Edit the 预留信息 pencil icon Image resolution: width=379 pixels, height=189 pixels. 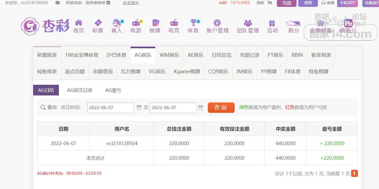[x=108, y=3]
